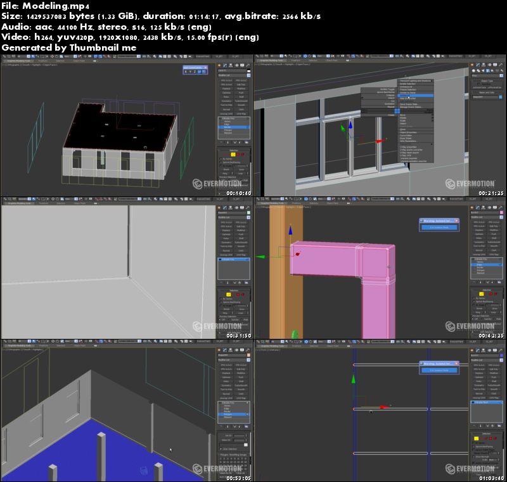Enable By Vertex checkbox in 00:10:40 thumbnail

[x=221, y=159]
